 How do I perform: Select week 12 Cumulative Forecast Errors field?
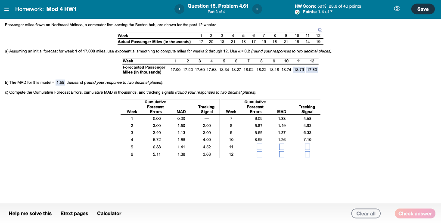(259, 154)
